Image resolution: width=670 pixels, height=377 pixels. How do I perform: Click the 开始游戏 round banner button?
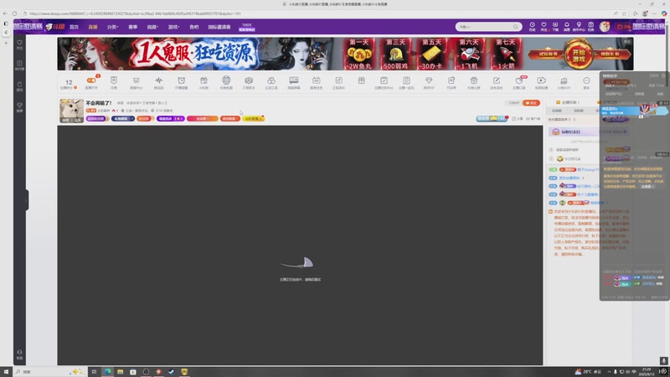(x=579, y=54)
